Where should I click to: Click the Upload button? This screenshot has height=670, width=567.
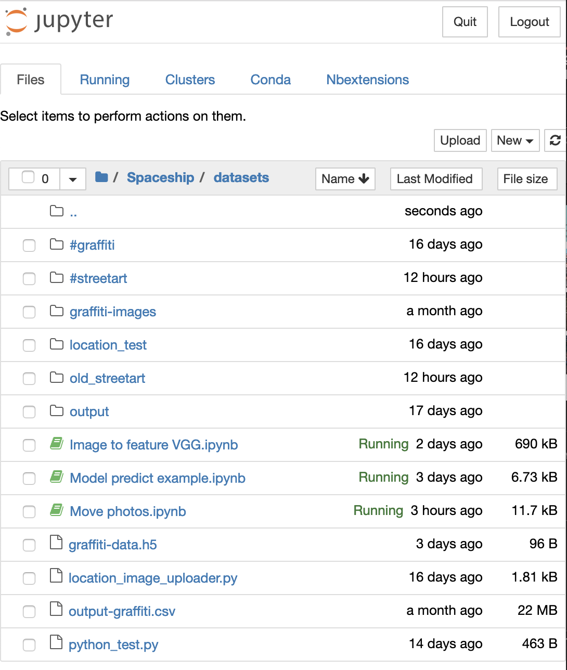[x=460, y=140]
